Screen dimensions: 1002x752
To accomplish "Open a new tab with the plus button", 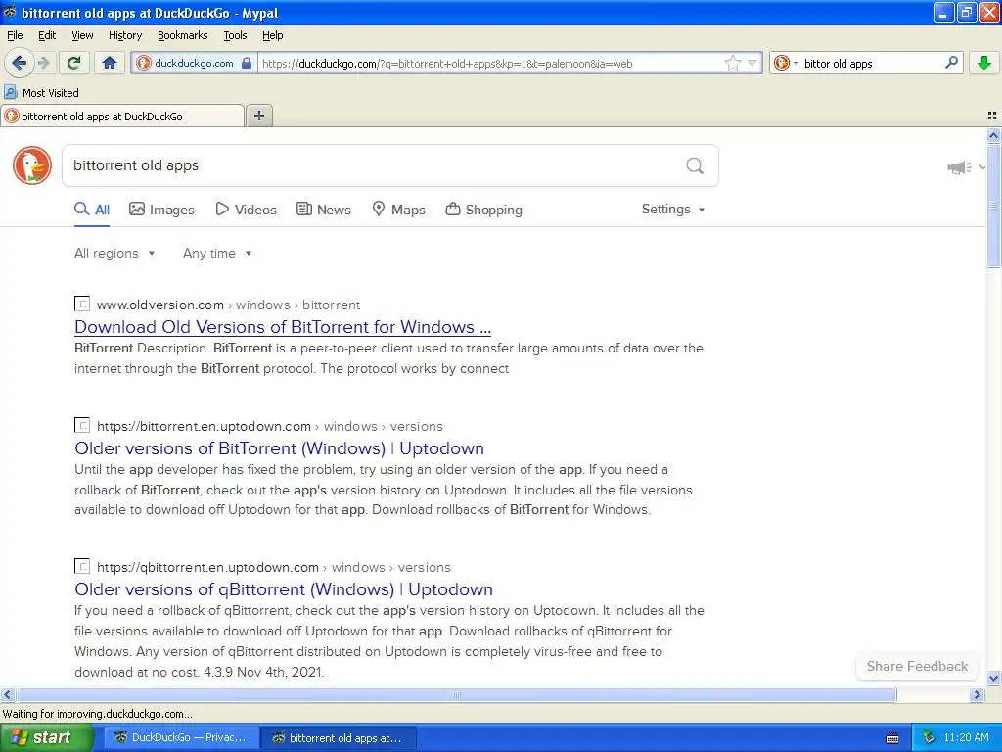I will (x=258, y=116).
